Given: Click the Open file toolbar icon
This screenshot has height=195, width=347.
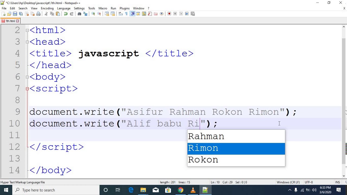Looking at the screenshot, I should 9,14.
